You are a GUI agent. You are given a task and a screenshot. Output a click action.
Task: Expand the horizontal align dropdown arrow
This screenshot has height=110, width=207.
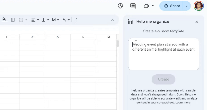[x=38, y=20]
